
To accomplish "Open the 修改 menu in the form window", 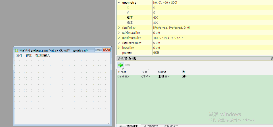I will pos(29,55).
